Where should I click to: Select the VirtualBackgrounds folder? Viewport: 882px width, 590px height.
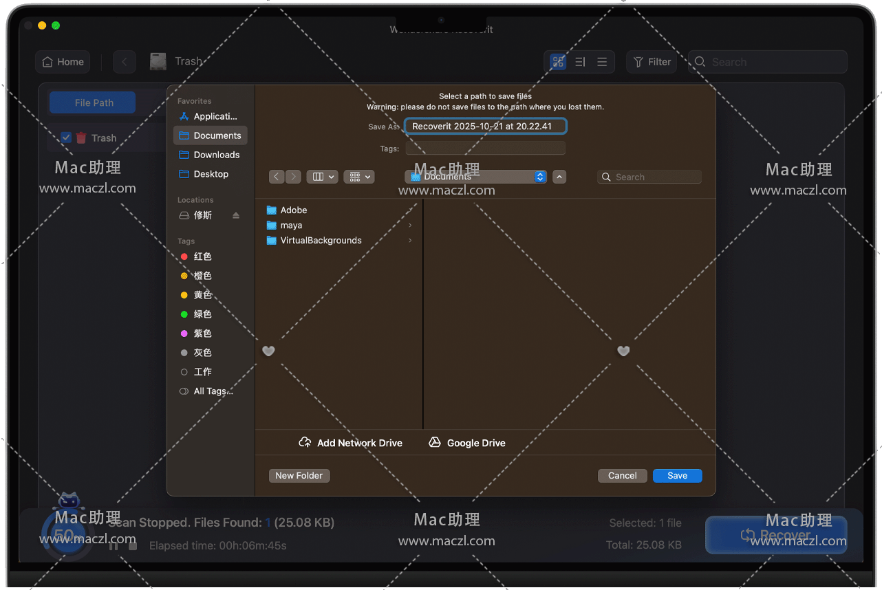[341, 240]
